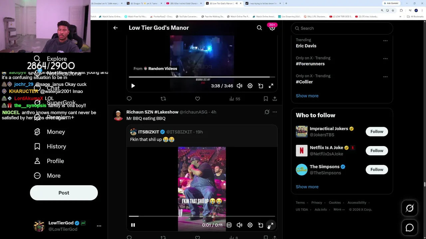Follow Impractical Jokers
426x239 pixels.
(x=377, y=131)
